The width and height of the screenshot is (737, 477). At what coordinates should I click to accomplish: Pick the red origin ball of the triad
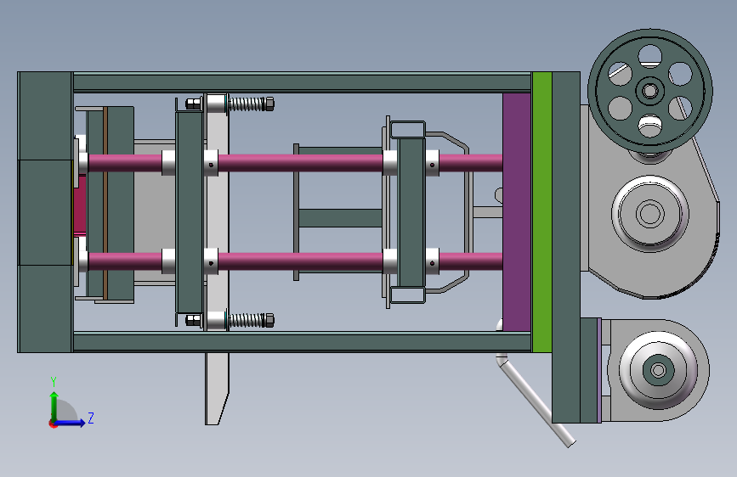pos(52,424)
